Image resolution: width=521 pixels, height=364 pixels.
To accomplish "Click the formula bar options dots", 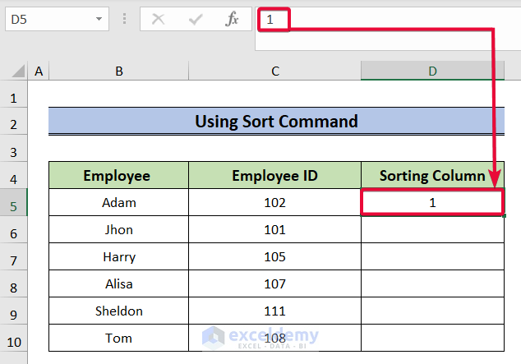I will coord(124,19).
